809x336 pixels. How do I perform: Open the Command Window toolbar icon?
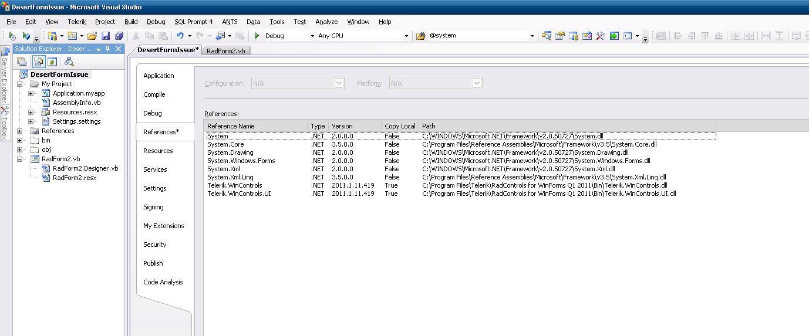[x=628, y=36]
